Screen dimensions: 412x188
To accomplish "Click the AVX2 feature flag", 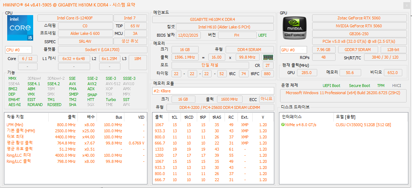I will point(92,84).
